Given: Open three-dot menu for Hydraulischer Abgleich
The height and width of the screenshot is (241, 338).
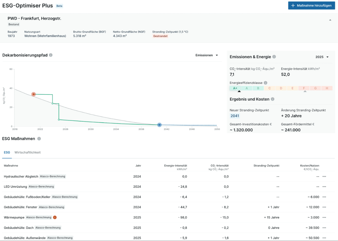Looking at the screenshot, I should (x=324, y=177).
